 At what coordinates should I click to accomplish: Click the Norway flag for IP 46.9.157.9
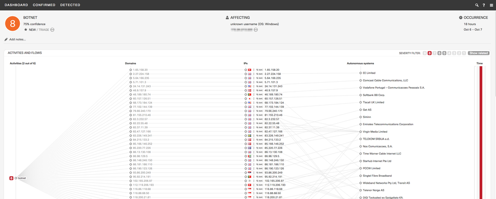[250, 90]
